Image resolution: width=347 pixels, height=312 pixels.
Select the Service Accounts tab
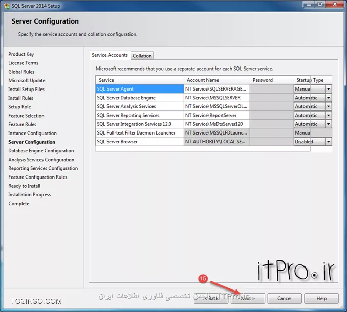110,55
